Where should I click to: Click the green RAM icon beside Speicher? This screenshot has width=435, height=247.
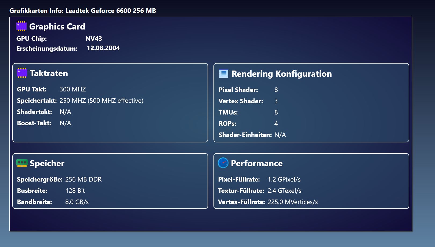(x=22, y=163)
